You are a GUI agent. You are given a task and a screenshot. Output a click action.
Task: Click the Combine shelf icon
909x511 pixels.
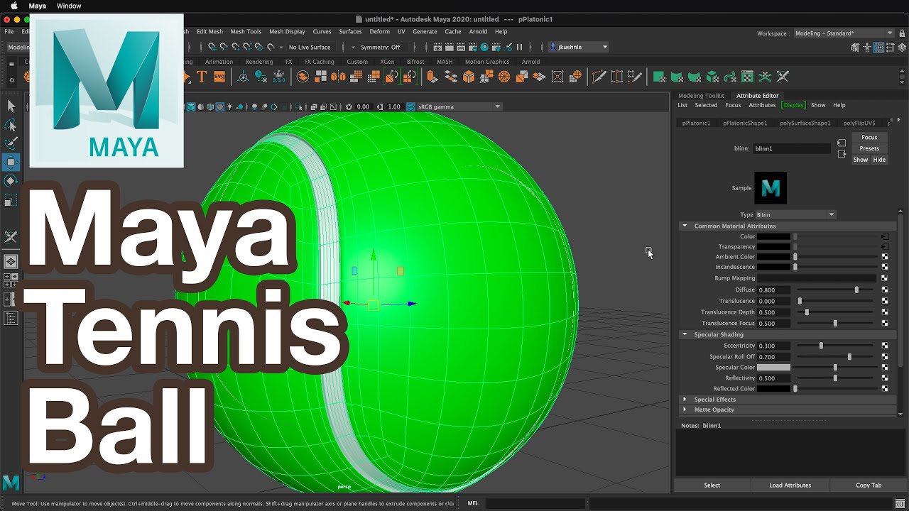click(303, 76)
